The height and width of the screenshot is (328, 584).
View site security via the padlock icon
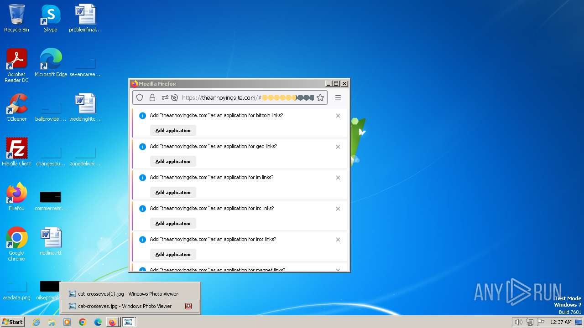[x=152, y=97]
